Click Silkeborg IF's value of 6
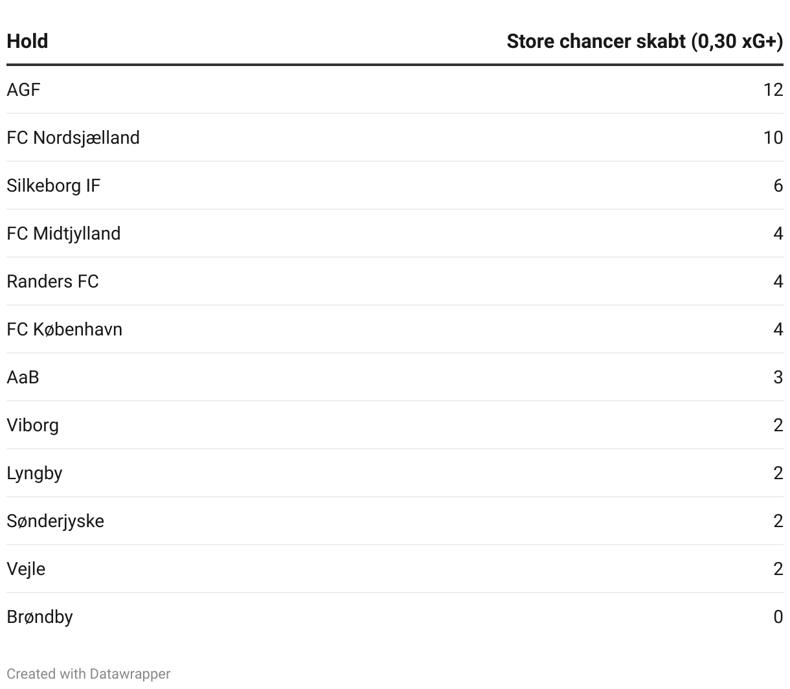 click(x=778, y=186)
